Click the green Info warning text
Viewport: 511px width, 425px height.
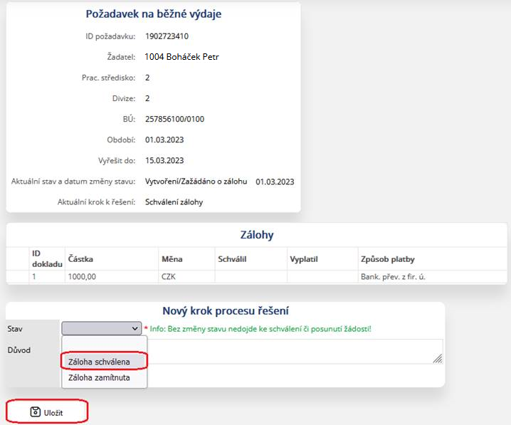[260, 329]
